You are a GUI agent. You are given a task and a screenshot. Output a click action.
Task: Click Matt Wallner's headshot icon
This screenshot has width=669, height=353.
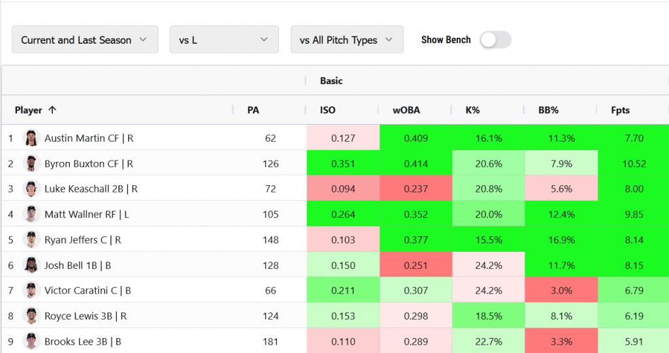(31, 214)
